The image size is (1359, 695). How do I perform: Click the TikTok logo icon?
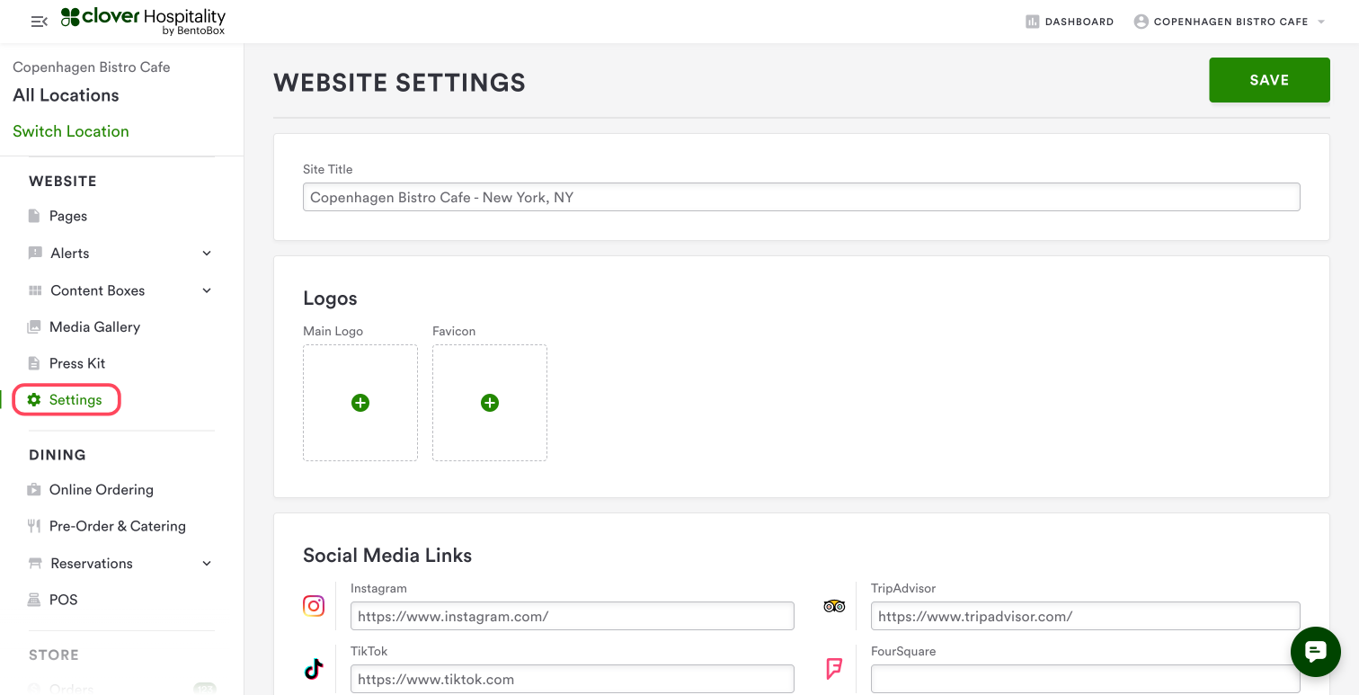tap(314, 669)
